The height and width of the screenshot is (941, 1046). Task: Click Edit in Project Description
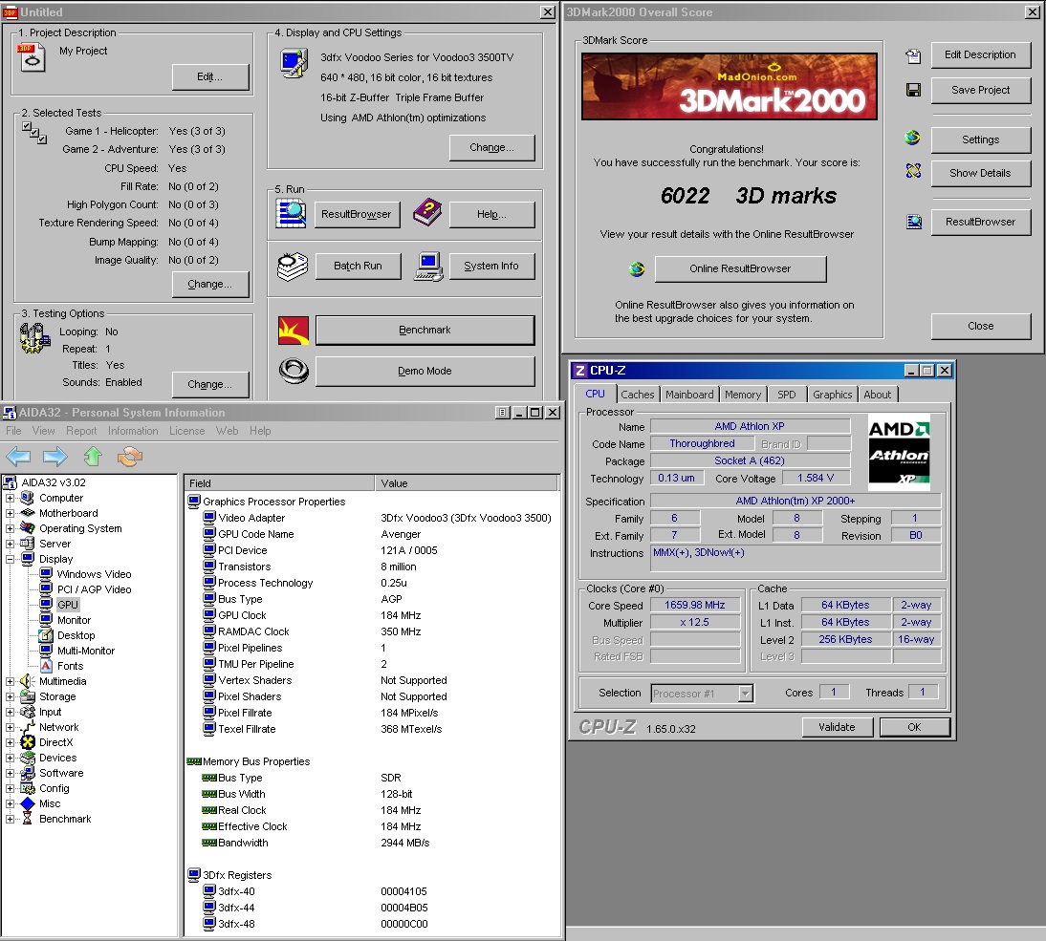210,77
